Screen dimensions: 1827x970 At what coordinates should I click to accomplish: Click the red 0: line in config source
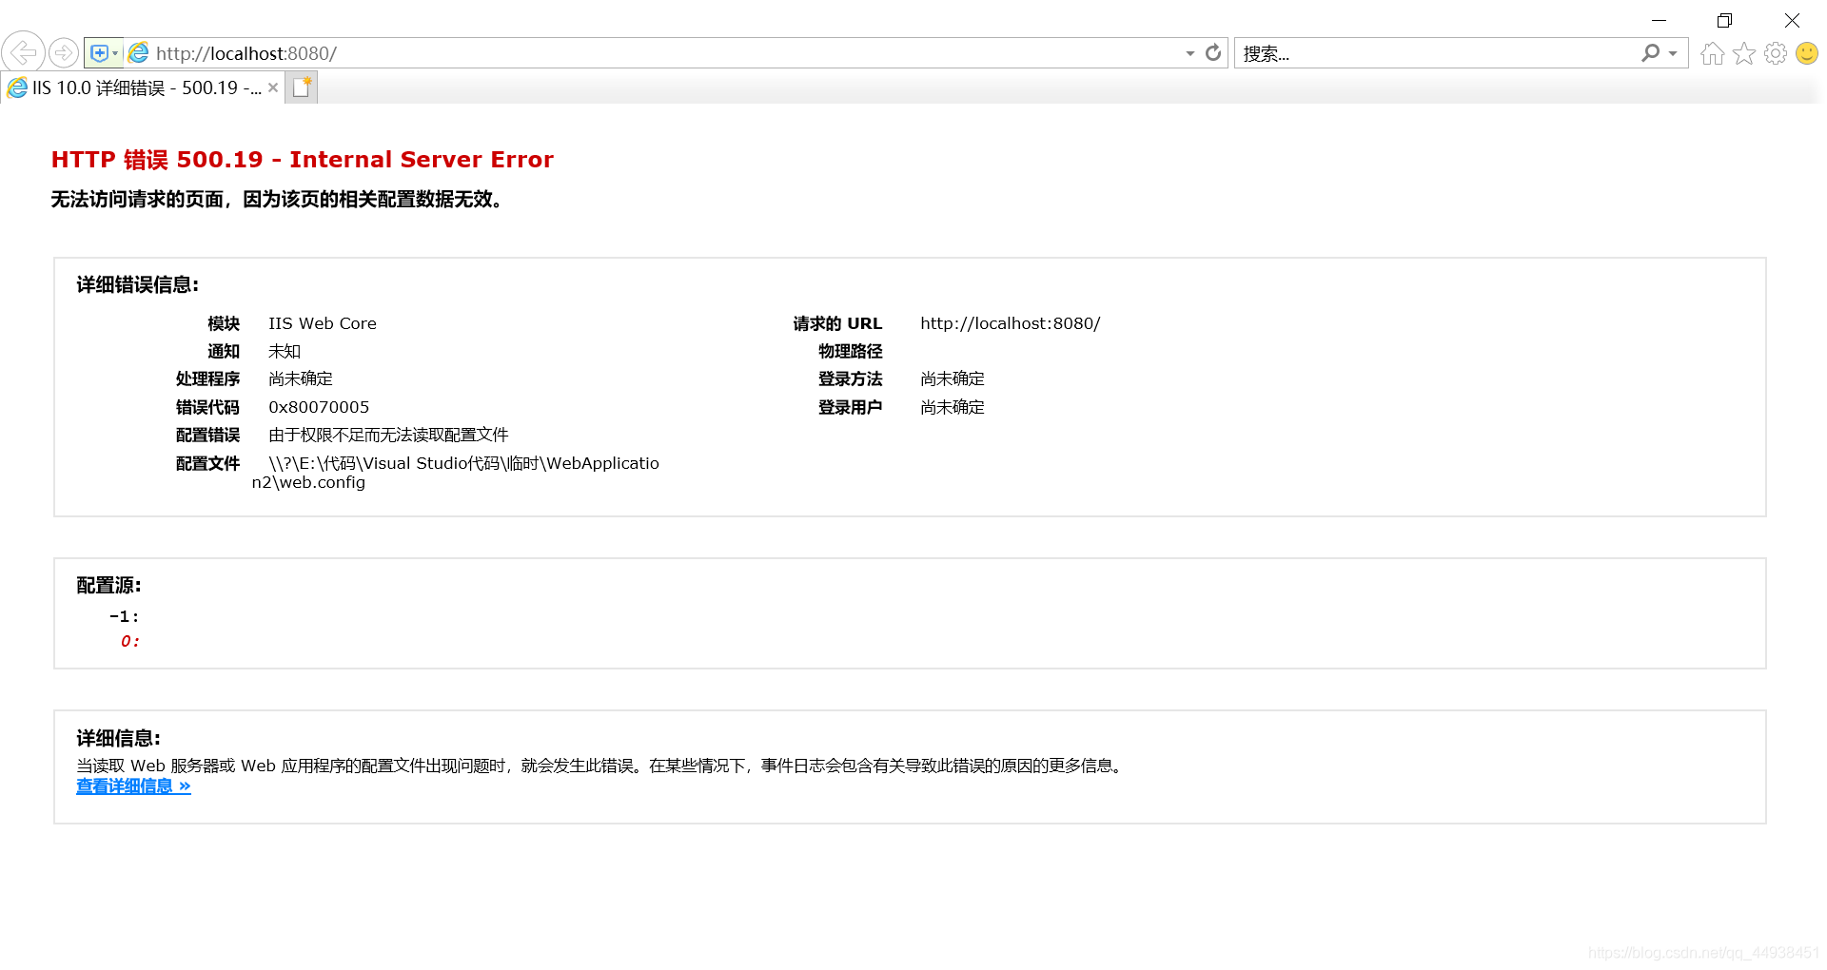coord(130,641)
